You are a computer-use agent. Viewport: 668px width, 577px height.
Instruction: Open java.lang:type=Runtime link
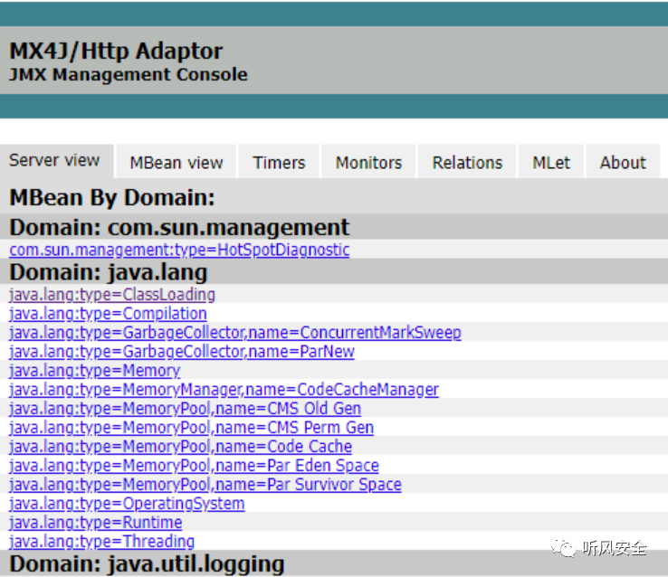click(x=96, y=522)
